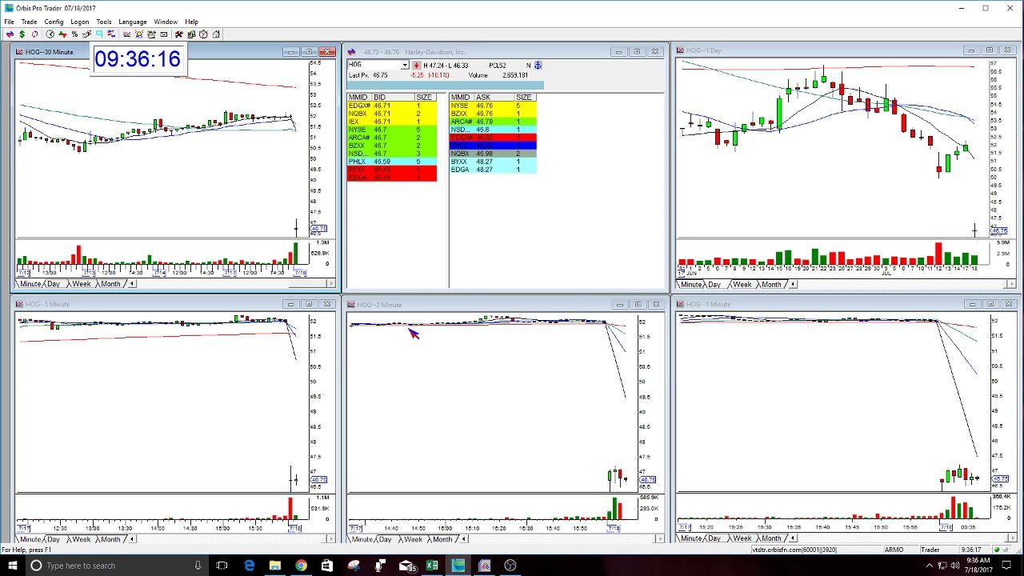
Task: Select Minute tab in HOG 1 Day chart
Action: coord(690,285)
